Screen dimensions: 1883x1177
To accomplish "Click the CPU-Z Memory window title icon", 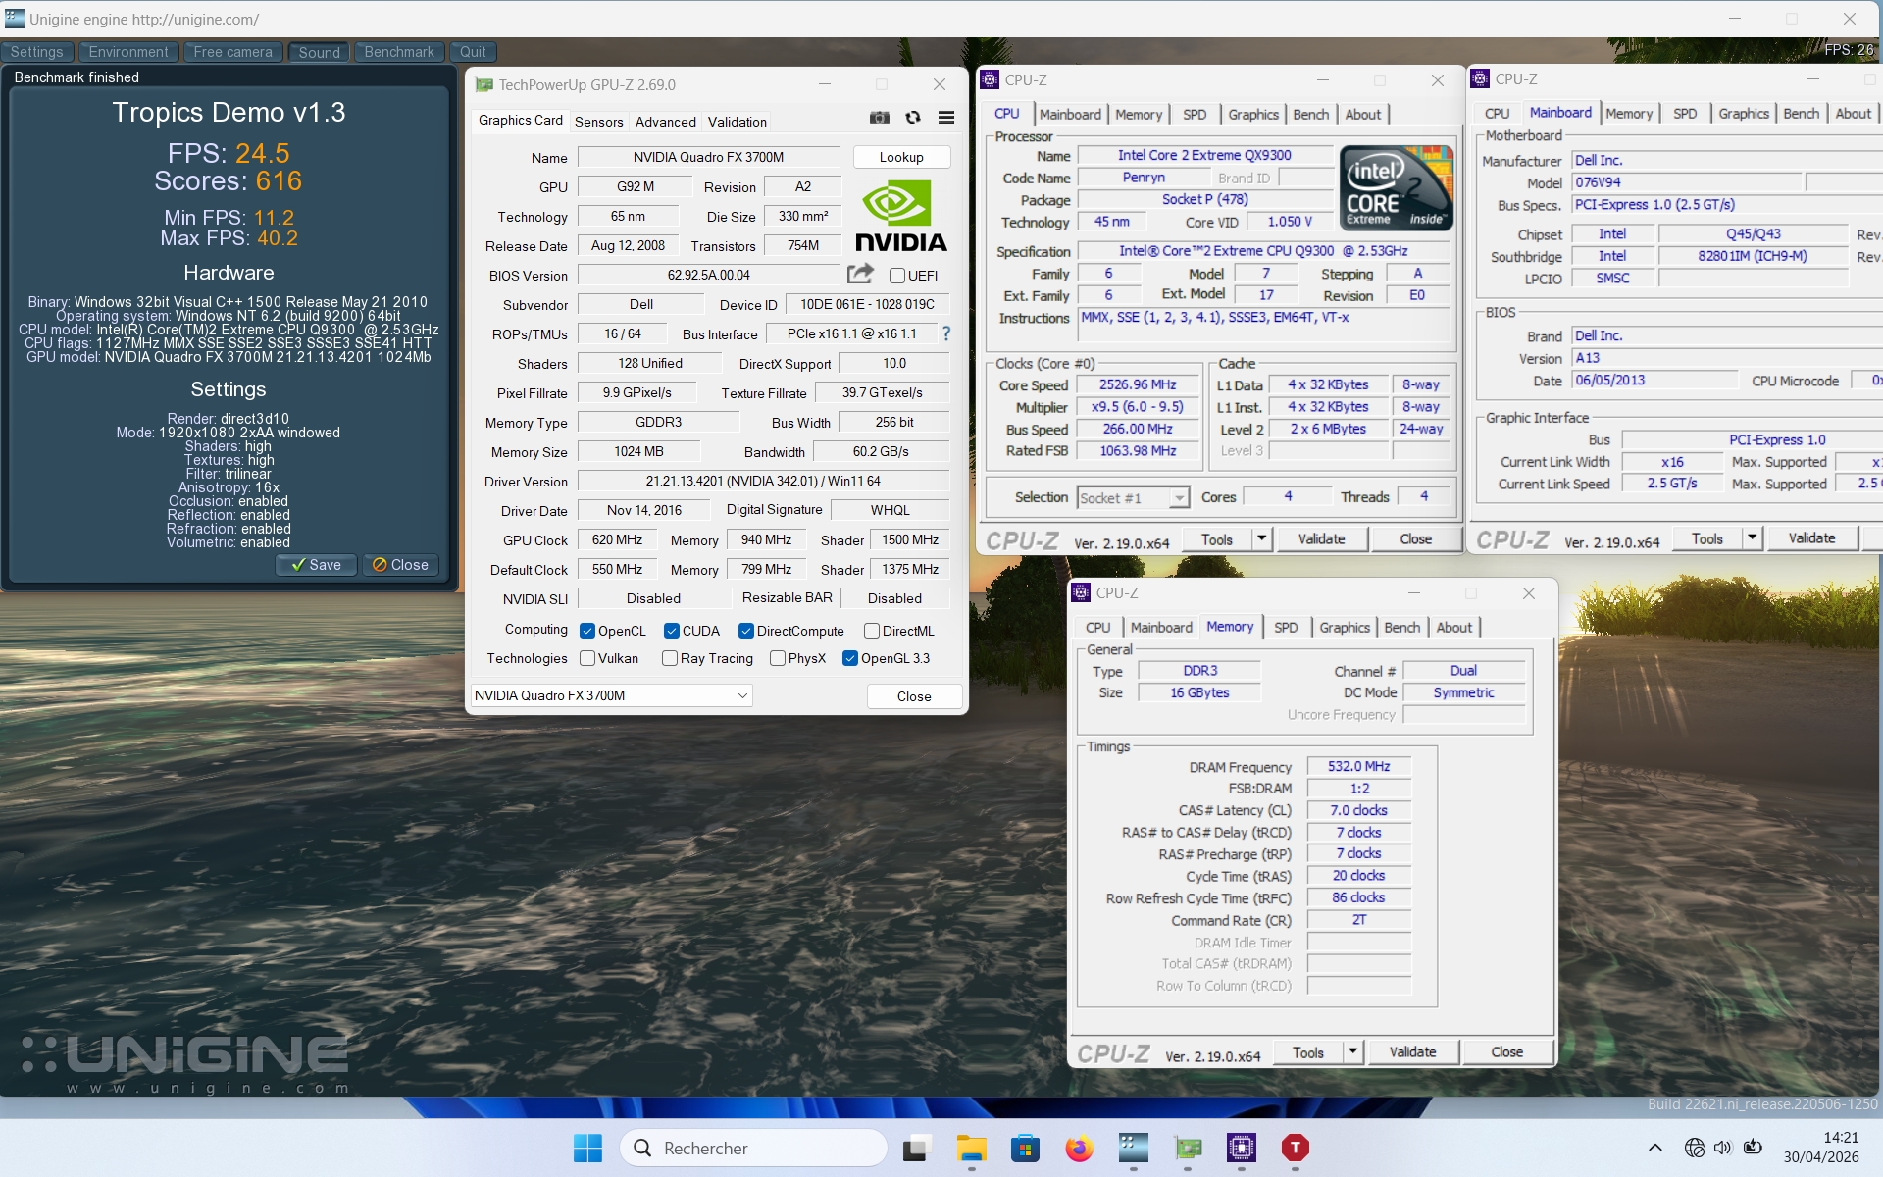I will (x=1081, y=592).
